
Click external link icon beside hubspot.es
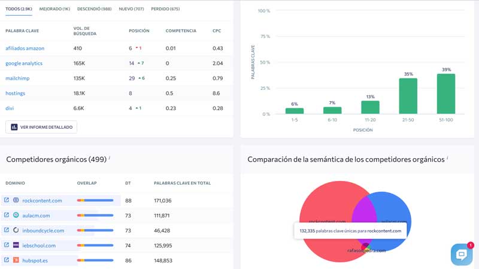[7, 260]
